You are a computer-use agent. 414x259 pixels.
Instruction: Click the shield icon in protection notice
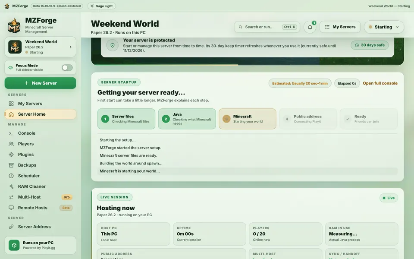coord(113,45)
